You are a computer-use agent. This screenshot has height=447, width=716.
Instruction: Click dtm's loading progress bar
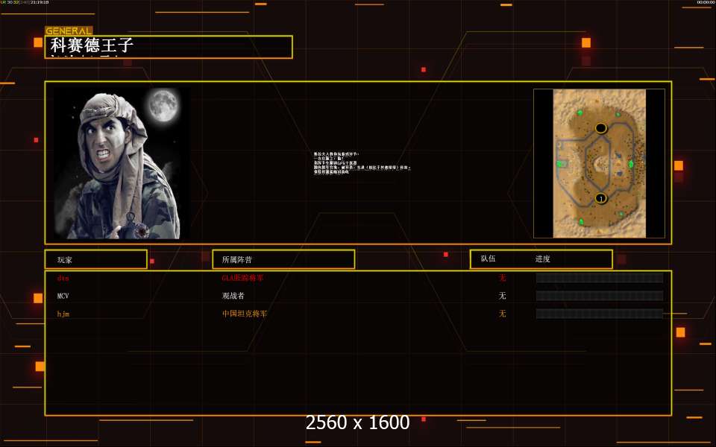pos(599,278)
